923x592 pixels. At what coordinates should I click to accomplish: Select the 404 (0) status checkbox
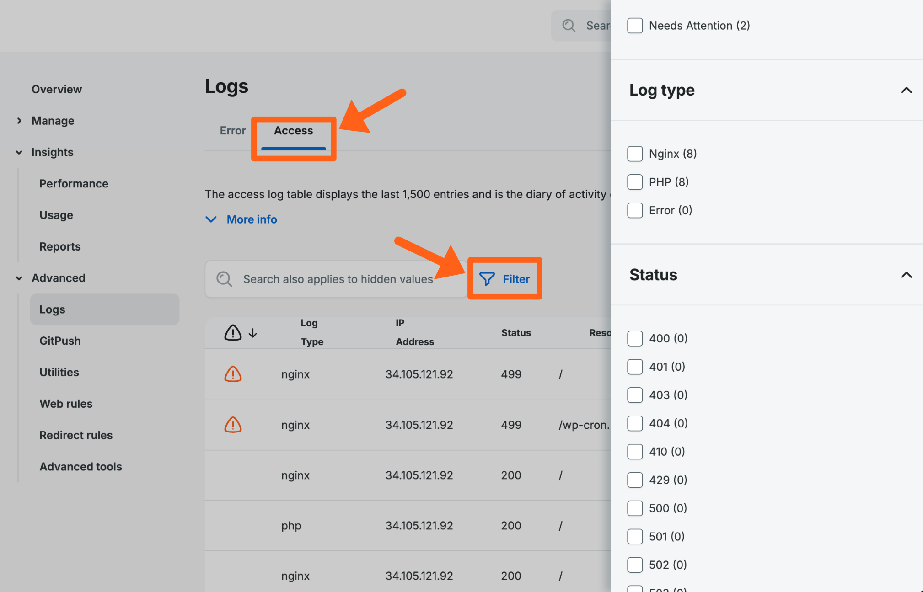coord(635,423)
